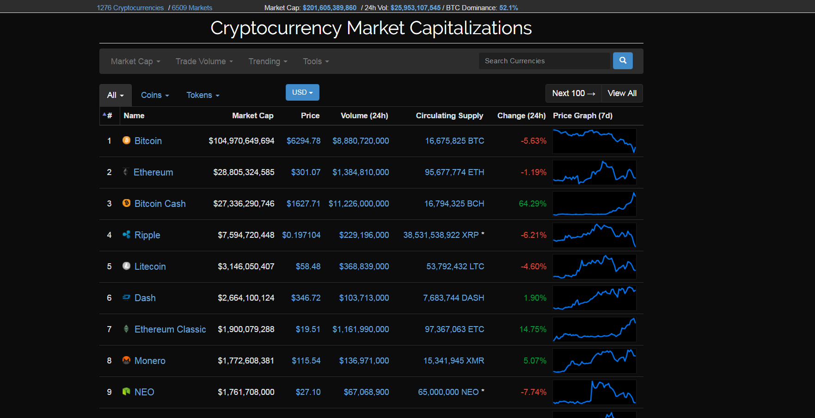
Task: Open the 1276 Cryptocurrencies link
Action: [130, 8]
